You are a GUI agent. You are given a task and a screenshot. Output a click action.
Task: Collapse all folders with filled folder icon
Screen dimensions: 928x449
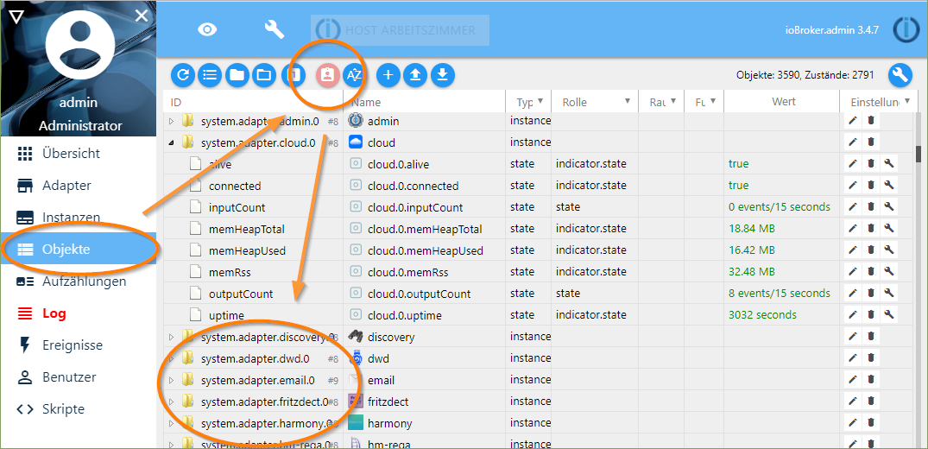tap(237, 74)
